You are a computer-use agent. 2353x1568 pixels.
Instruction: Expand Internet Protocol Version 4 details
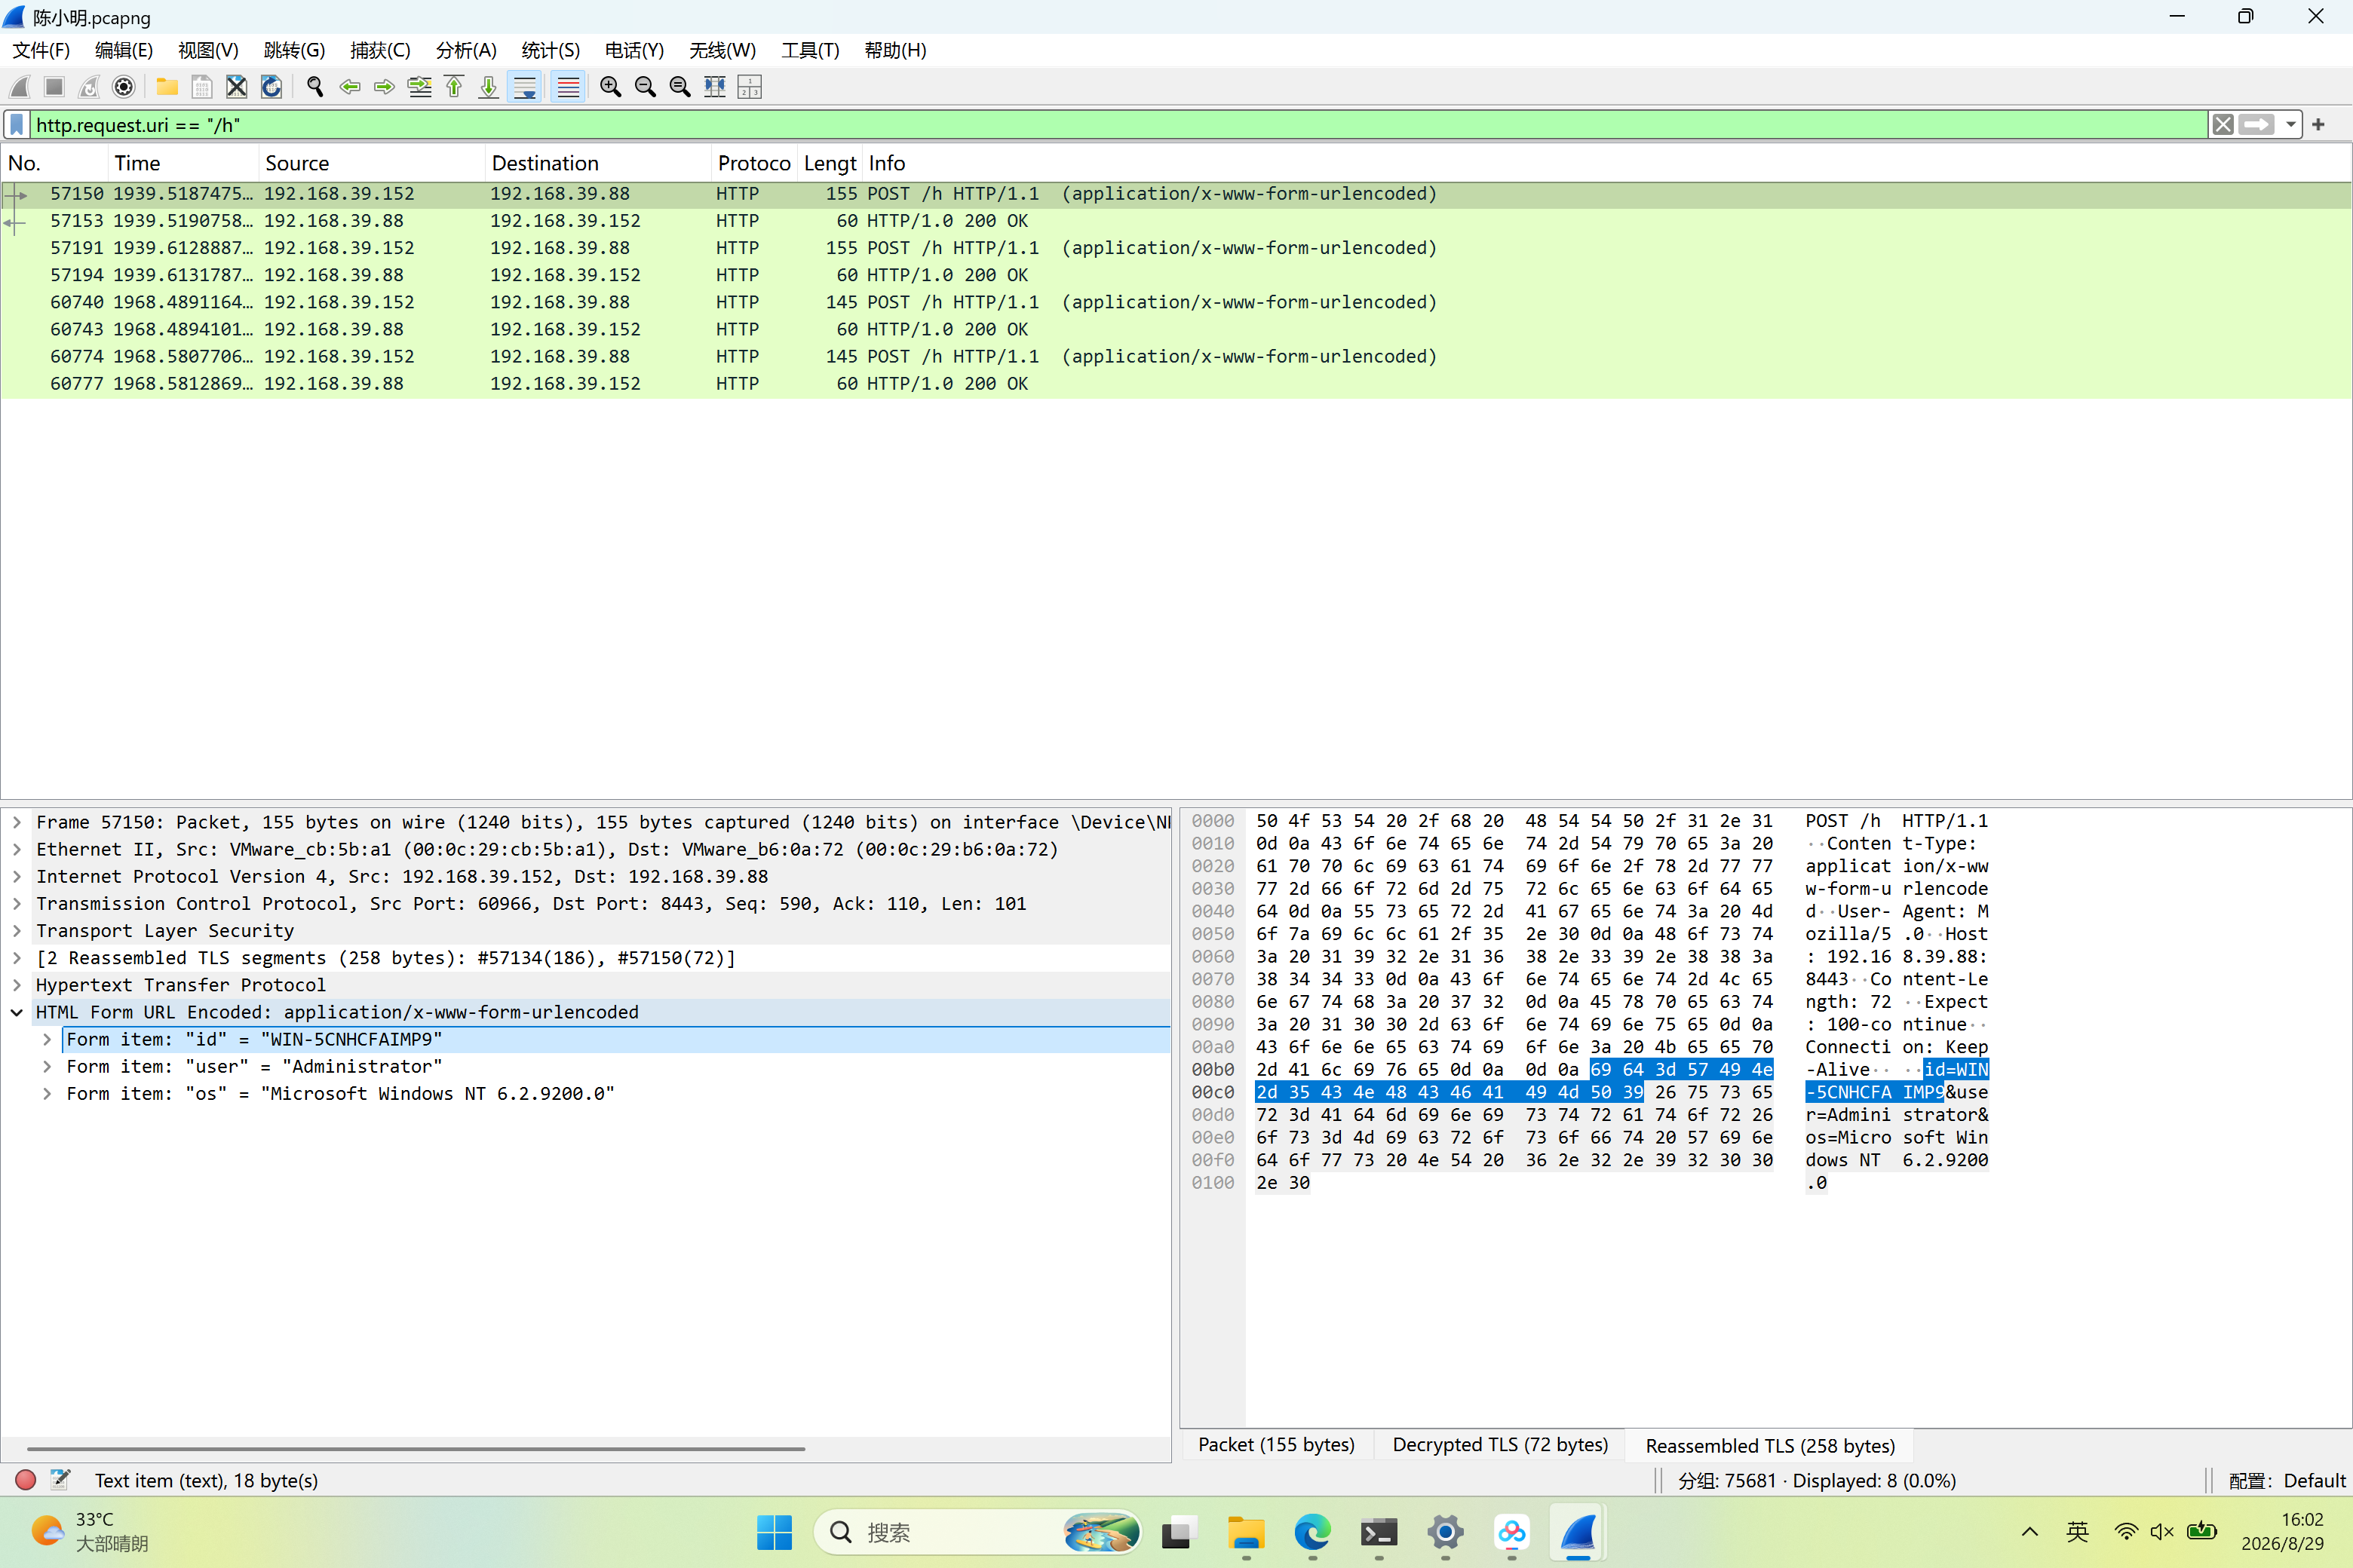17,876
